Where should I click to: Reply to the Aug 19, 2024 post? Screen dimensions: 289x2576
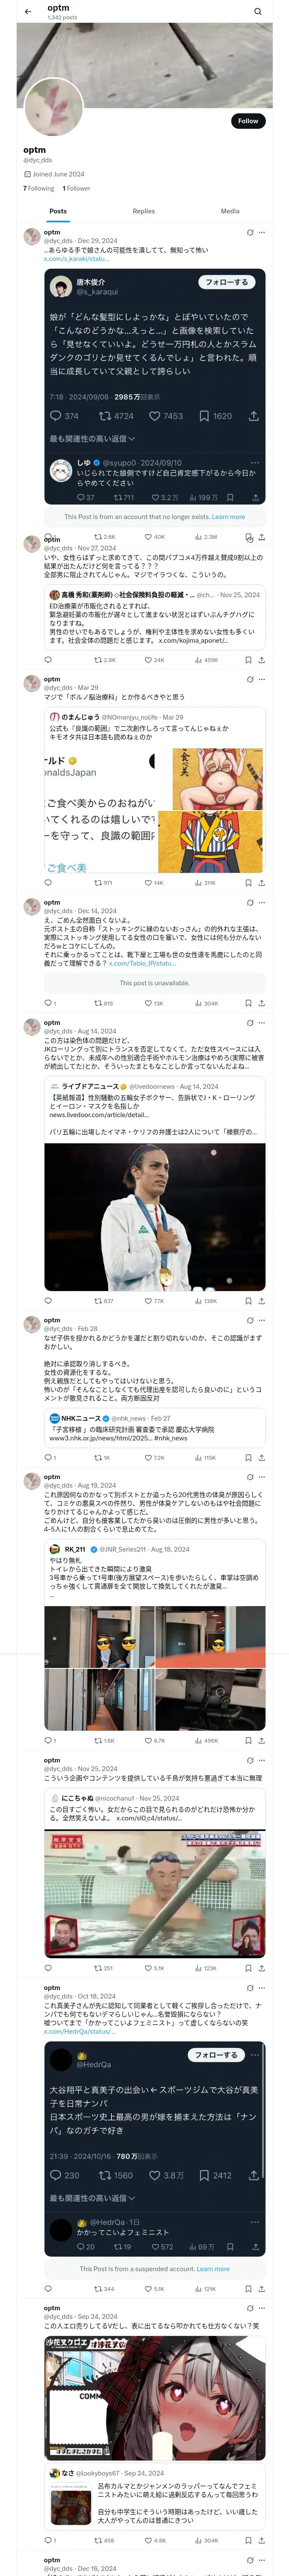[x=48, y=1741]
